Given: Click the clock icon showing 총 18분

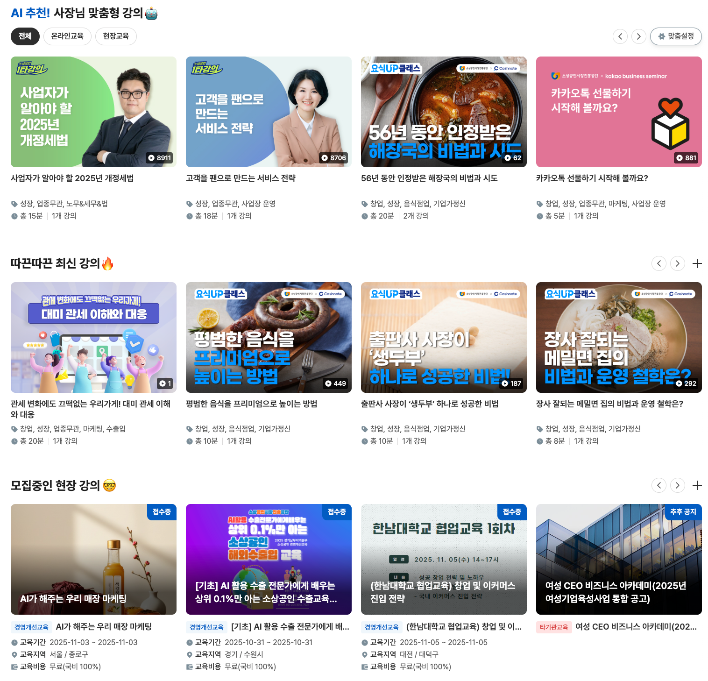Looking at the screenshot, I should 190,216.
